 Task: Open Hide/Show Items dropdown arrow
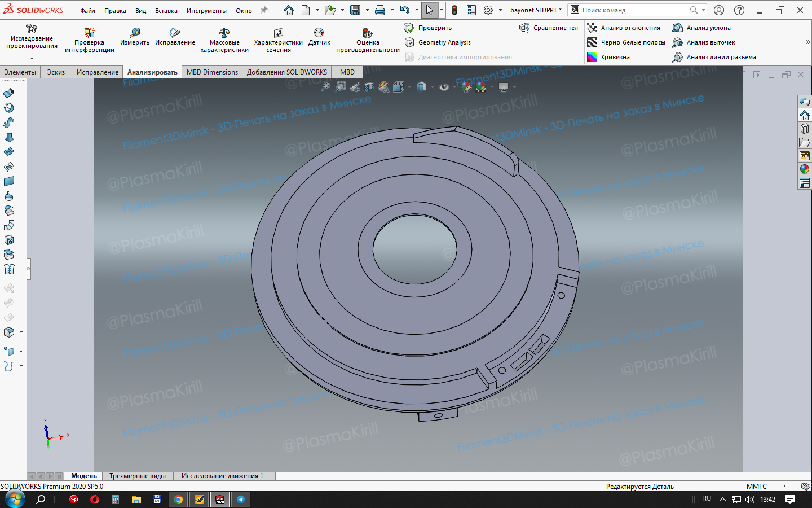[454, 87]
